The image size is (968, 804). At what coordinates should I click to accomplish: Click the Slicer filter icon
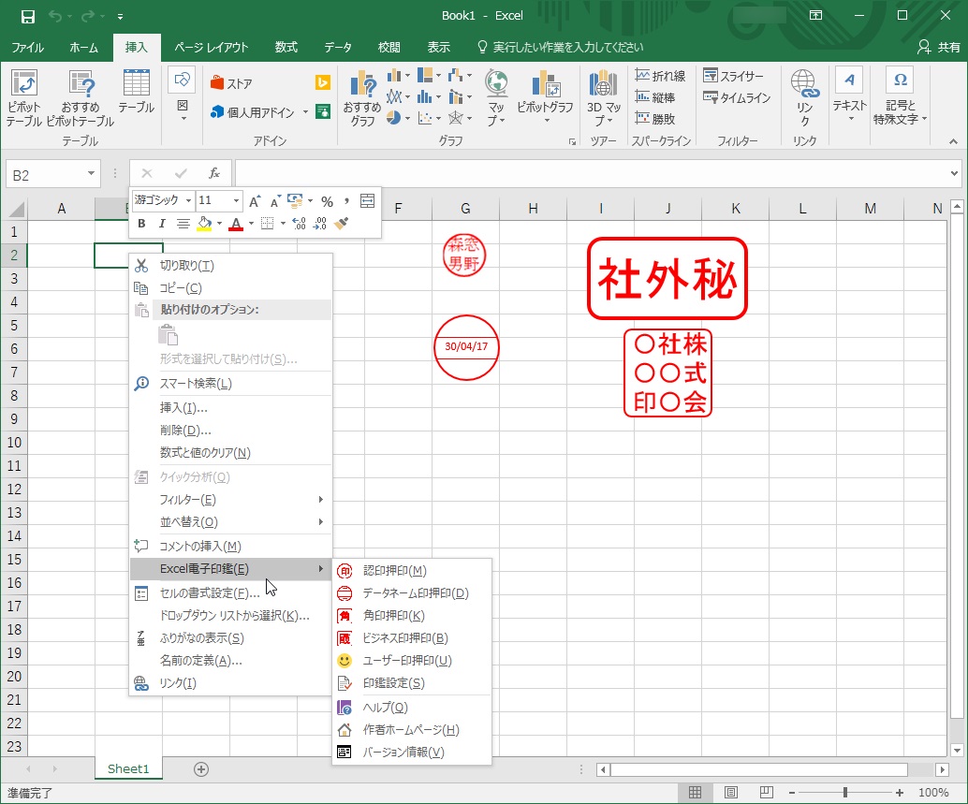[x=734, y=76]
